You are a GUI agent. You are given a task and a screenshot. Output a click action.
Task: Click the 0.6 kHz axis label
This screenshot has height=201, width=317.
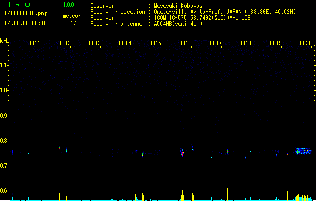pyautogui.click(x=4, y=191)
